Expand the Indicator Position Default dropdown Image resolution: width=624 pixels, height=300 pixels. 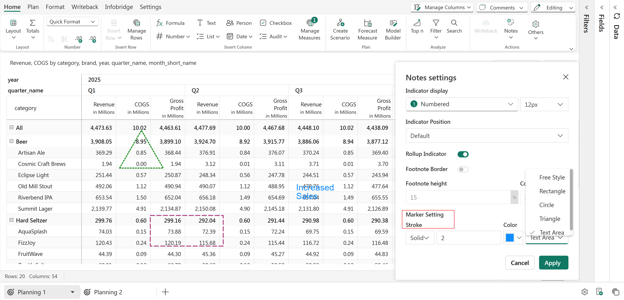click(x=487, y=136)
